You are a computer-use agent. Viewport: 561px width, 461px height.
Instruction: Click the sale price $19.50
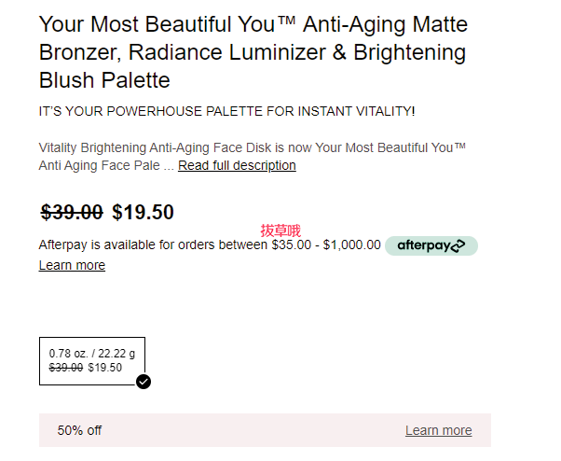(143, 212)
